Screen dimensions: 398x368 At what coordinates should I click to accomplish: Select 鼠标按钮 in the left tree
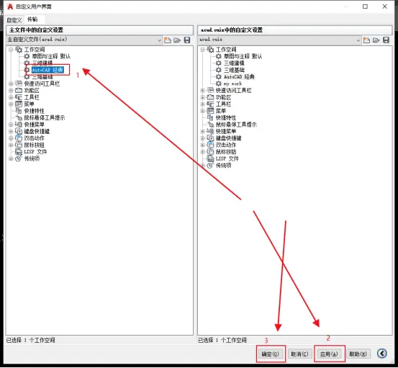tap(34, 145)
